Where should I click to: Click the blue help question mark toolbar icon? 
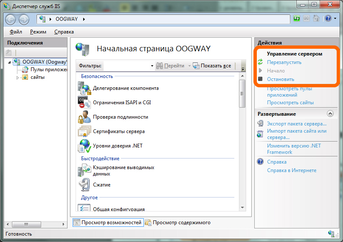[x=328, y=18]
